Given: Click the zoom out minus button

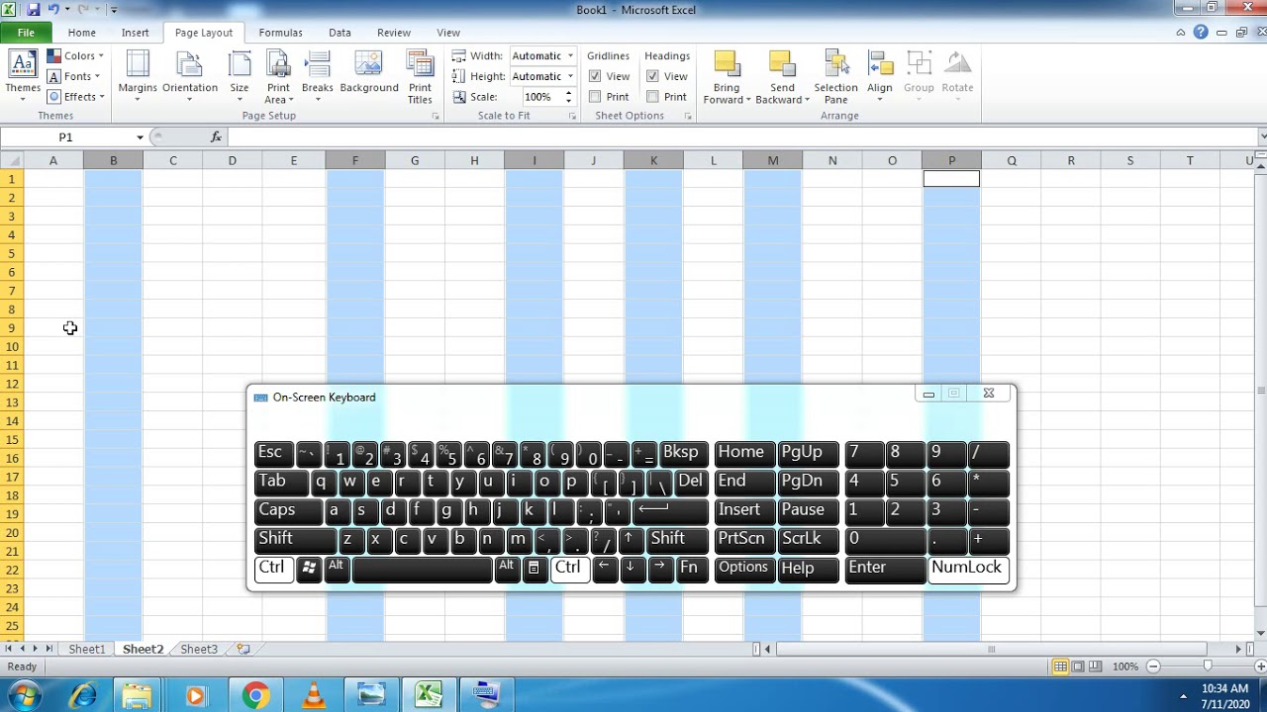Looking at the screenshot, I should click(1152, 667).
